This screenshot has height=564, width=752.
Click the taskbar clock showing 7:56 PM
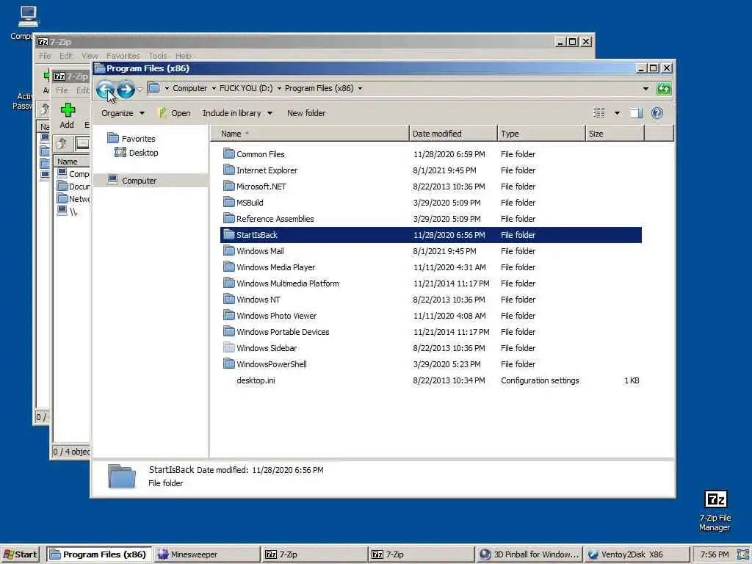[x=714, y=554]
